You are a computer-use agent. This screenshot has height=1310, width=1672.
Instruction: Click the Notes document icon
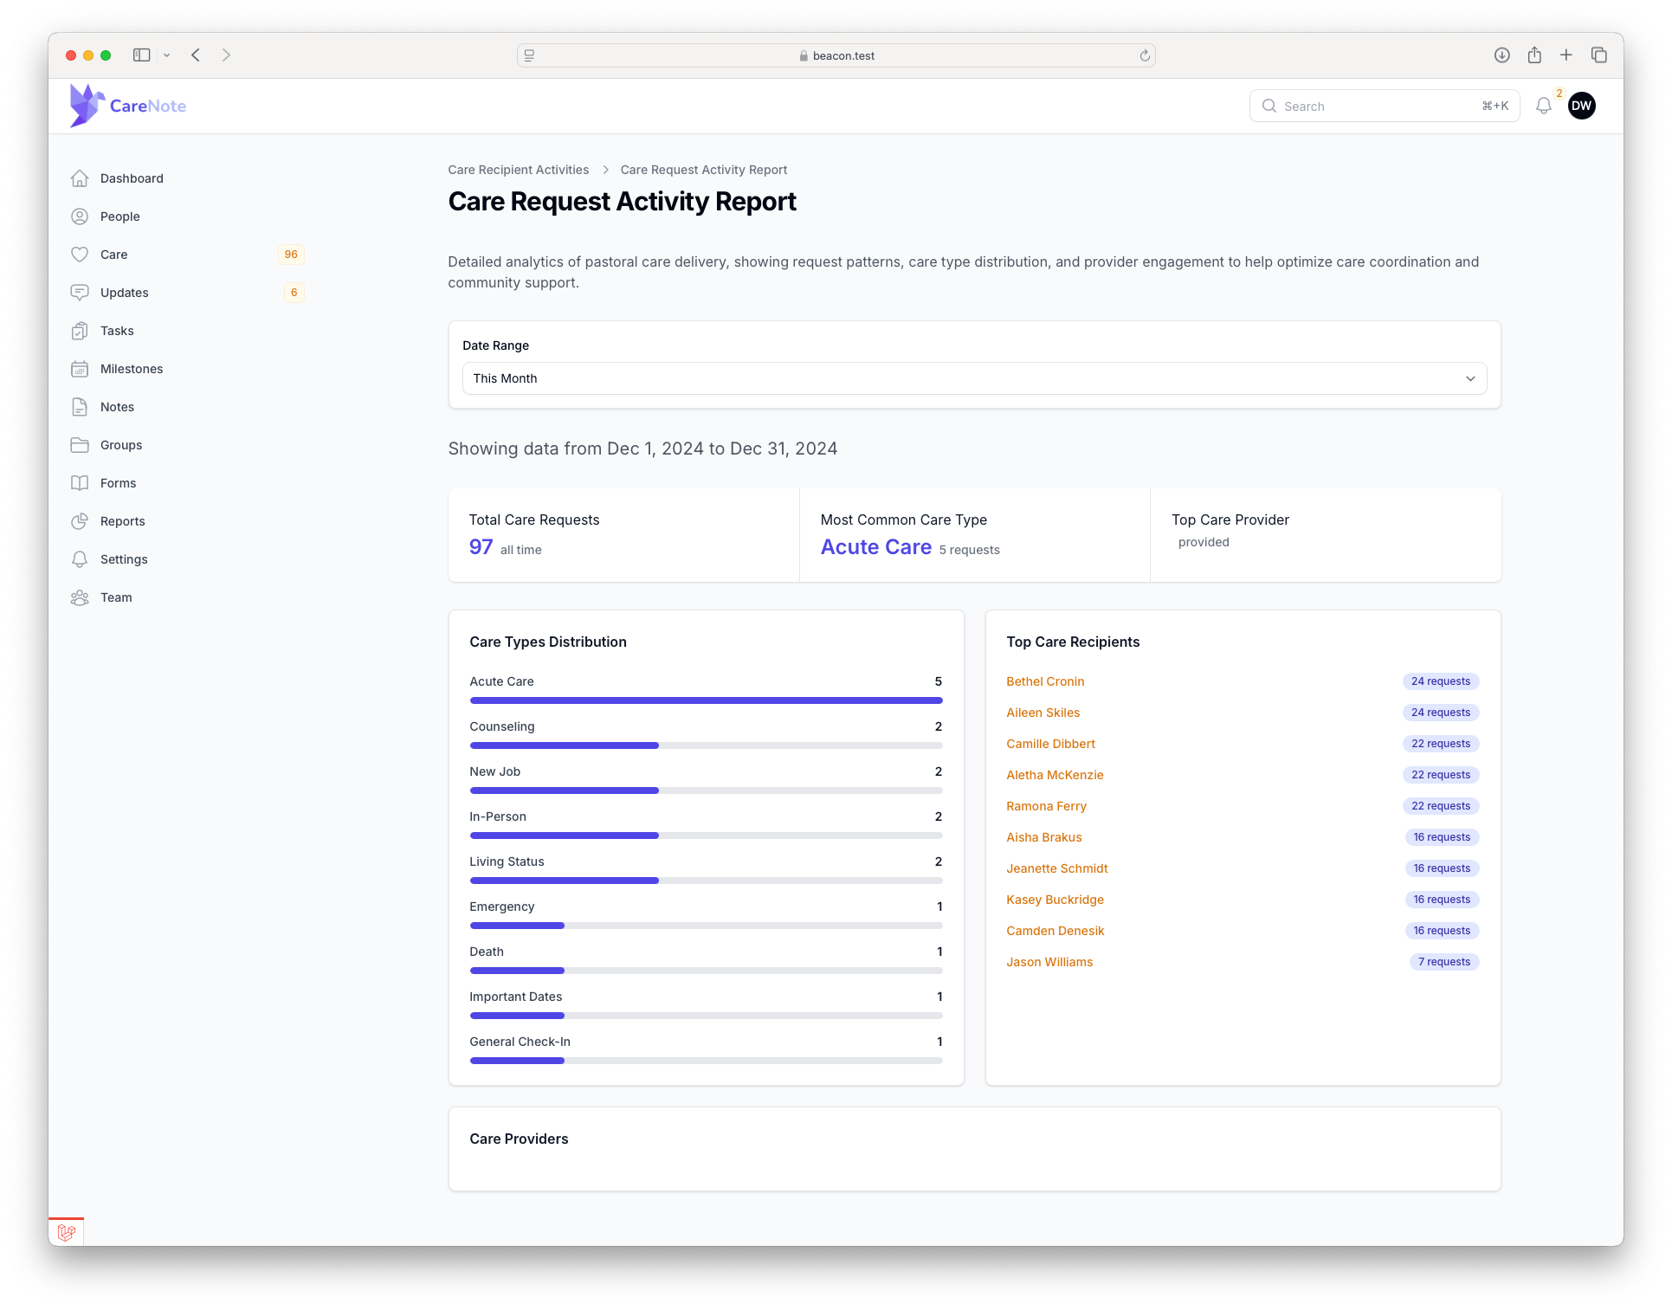pos(80,407)
